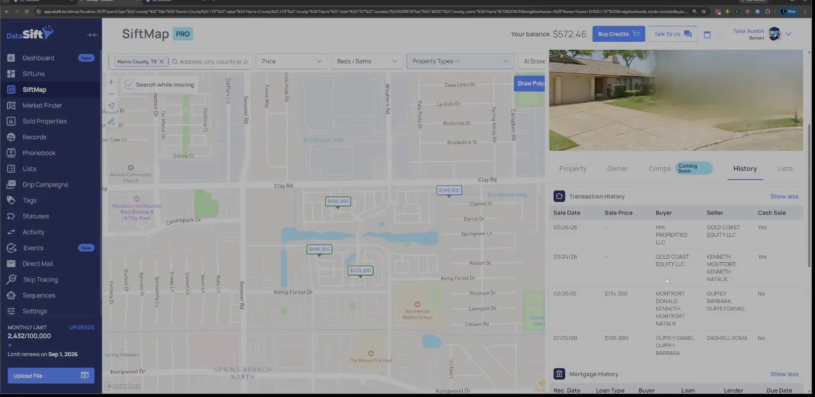Click the Buy Credits button
The image size is (815, 397).
click(x=618, y=34)
